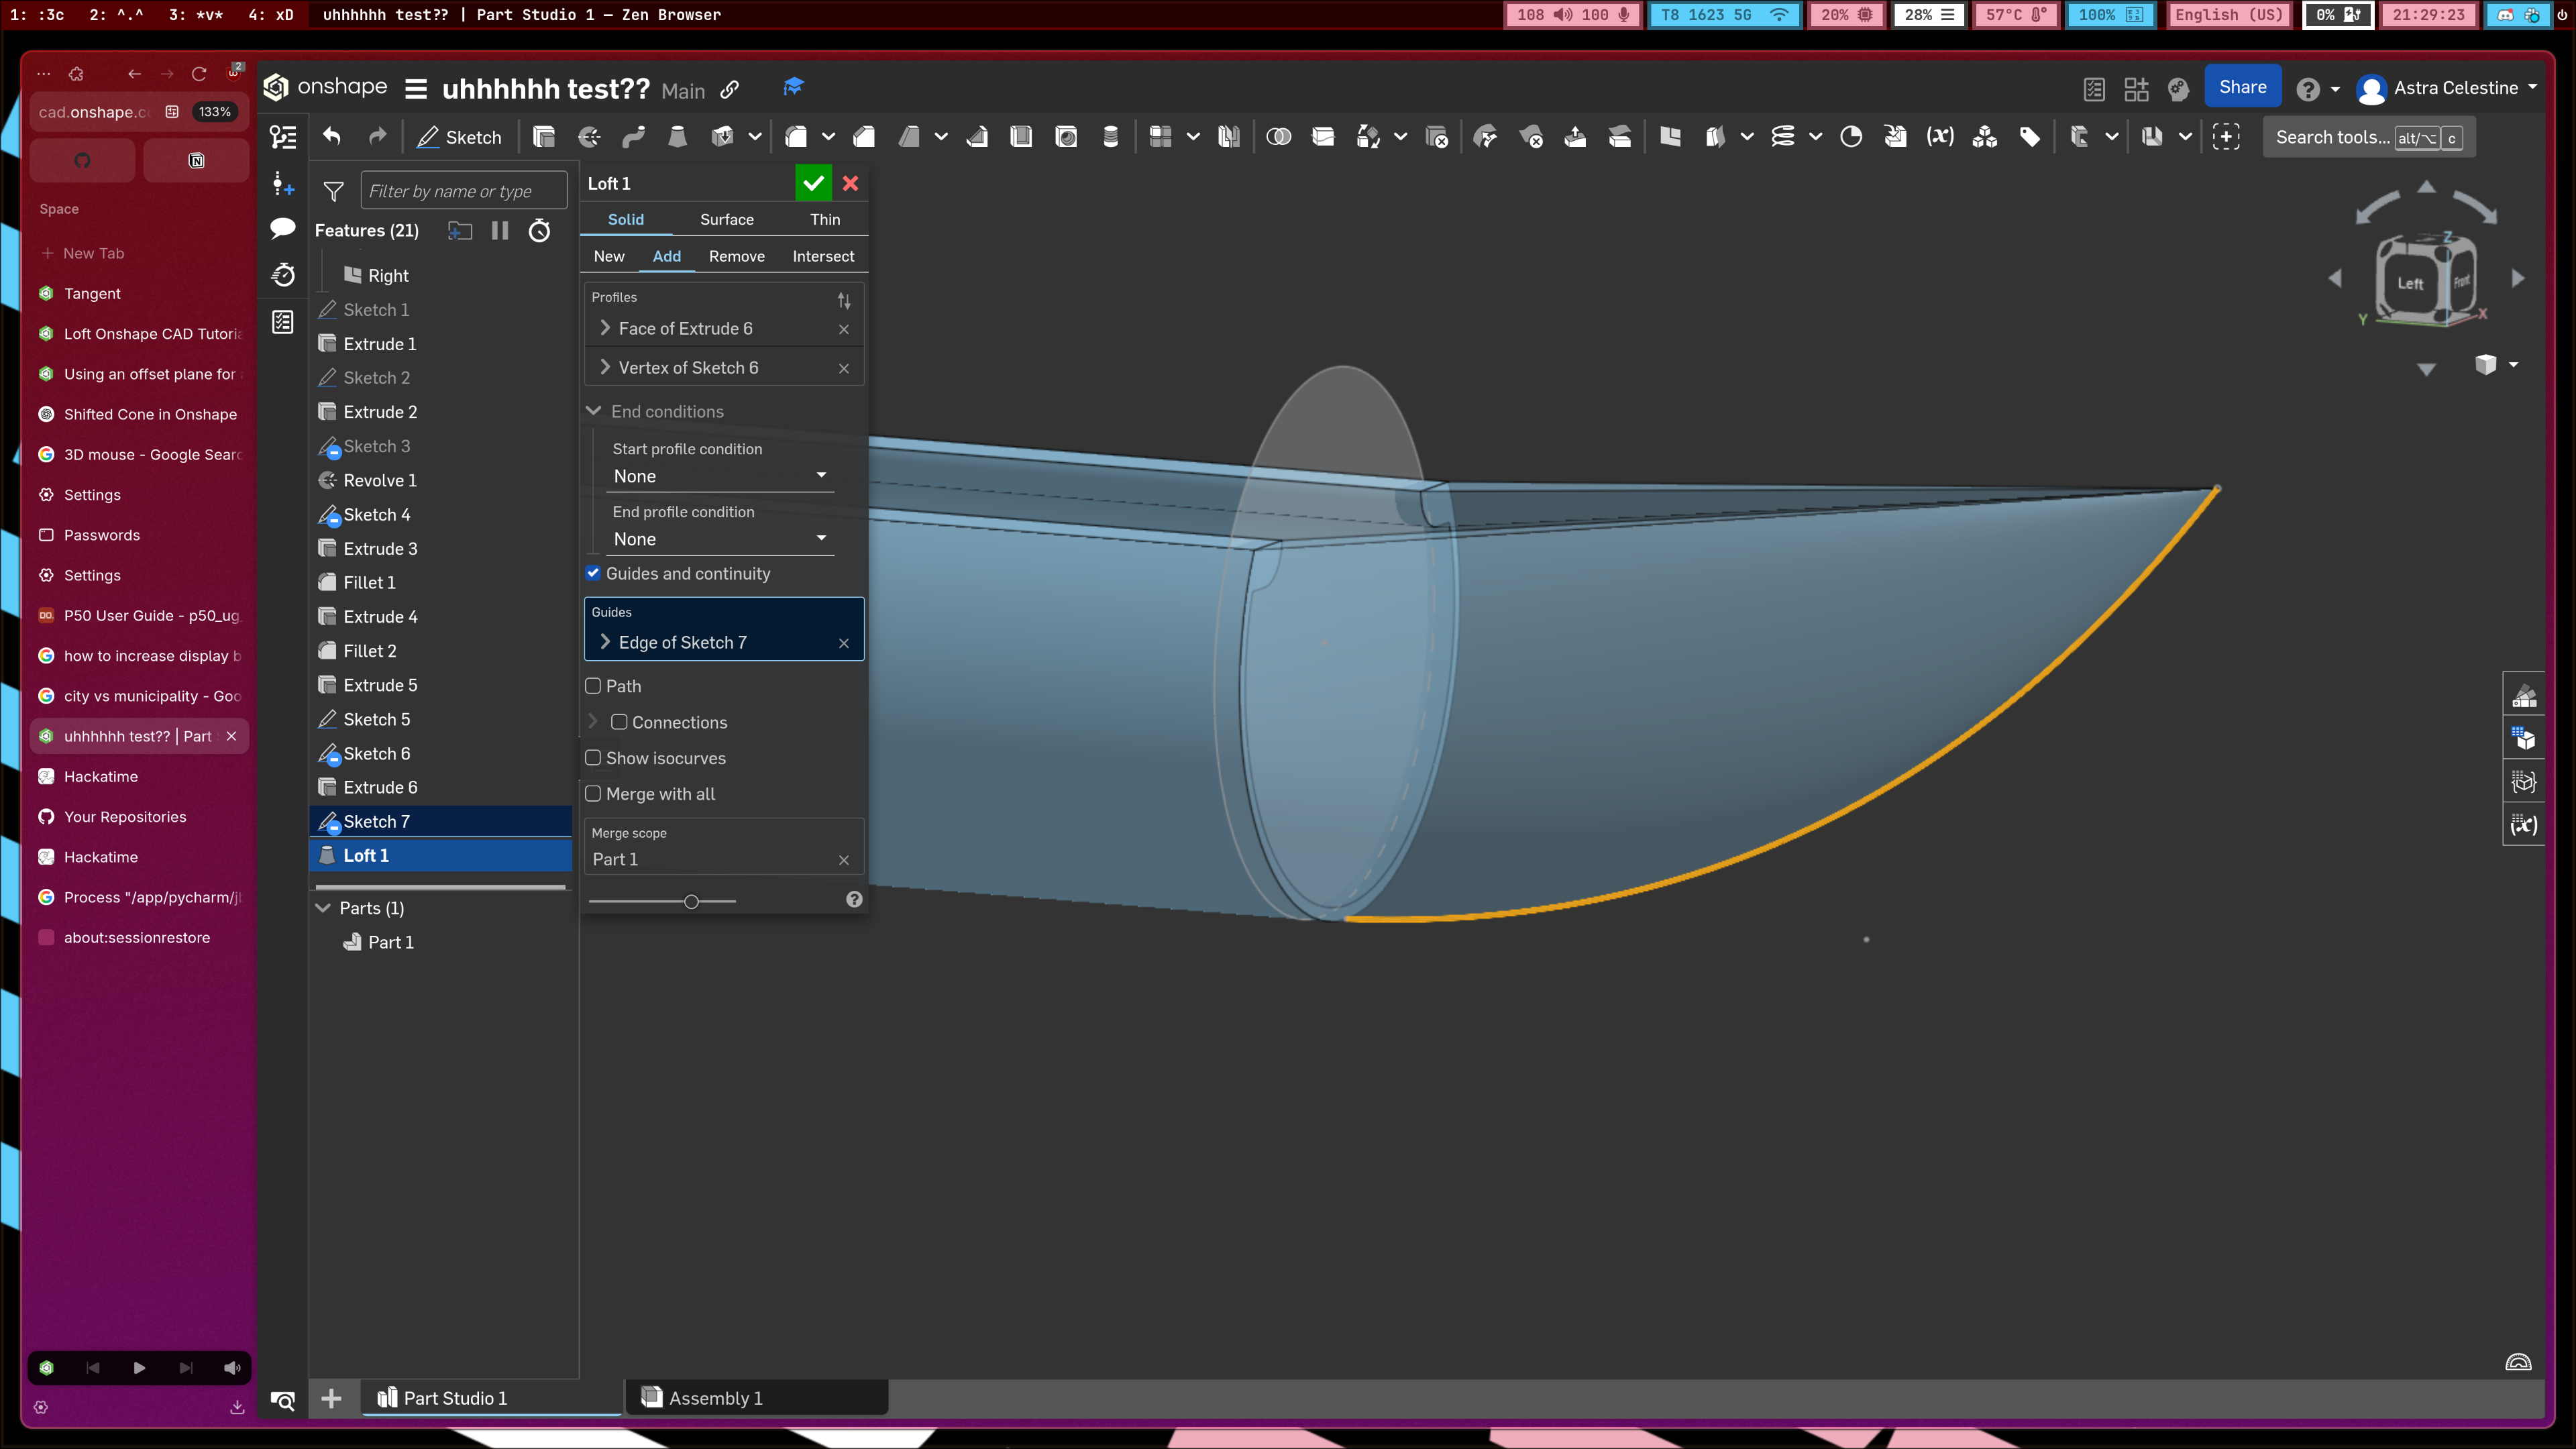Click the blue Share button
The image size is (2576, 1449).
[2242, 87]
